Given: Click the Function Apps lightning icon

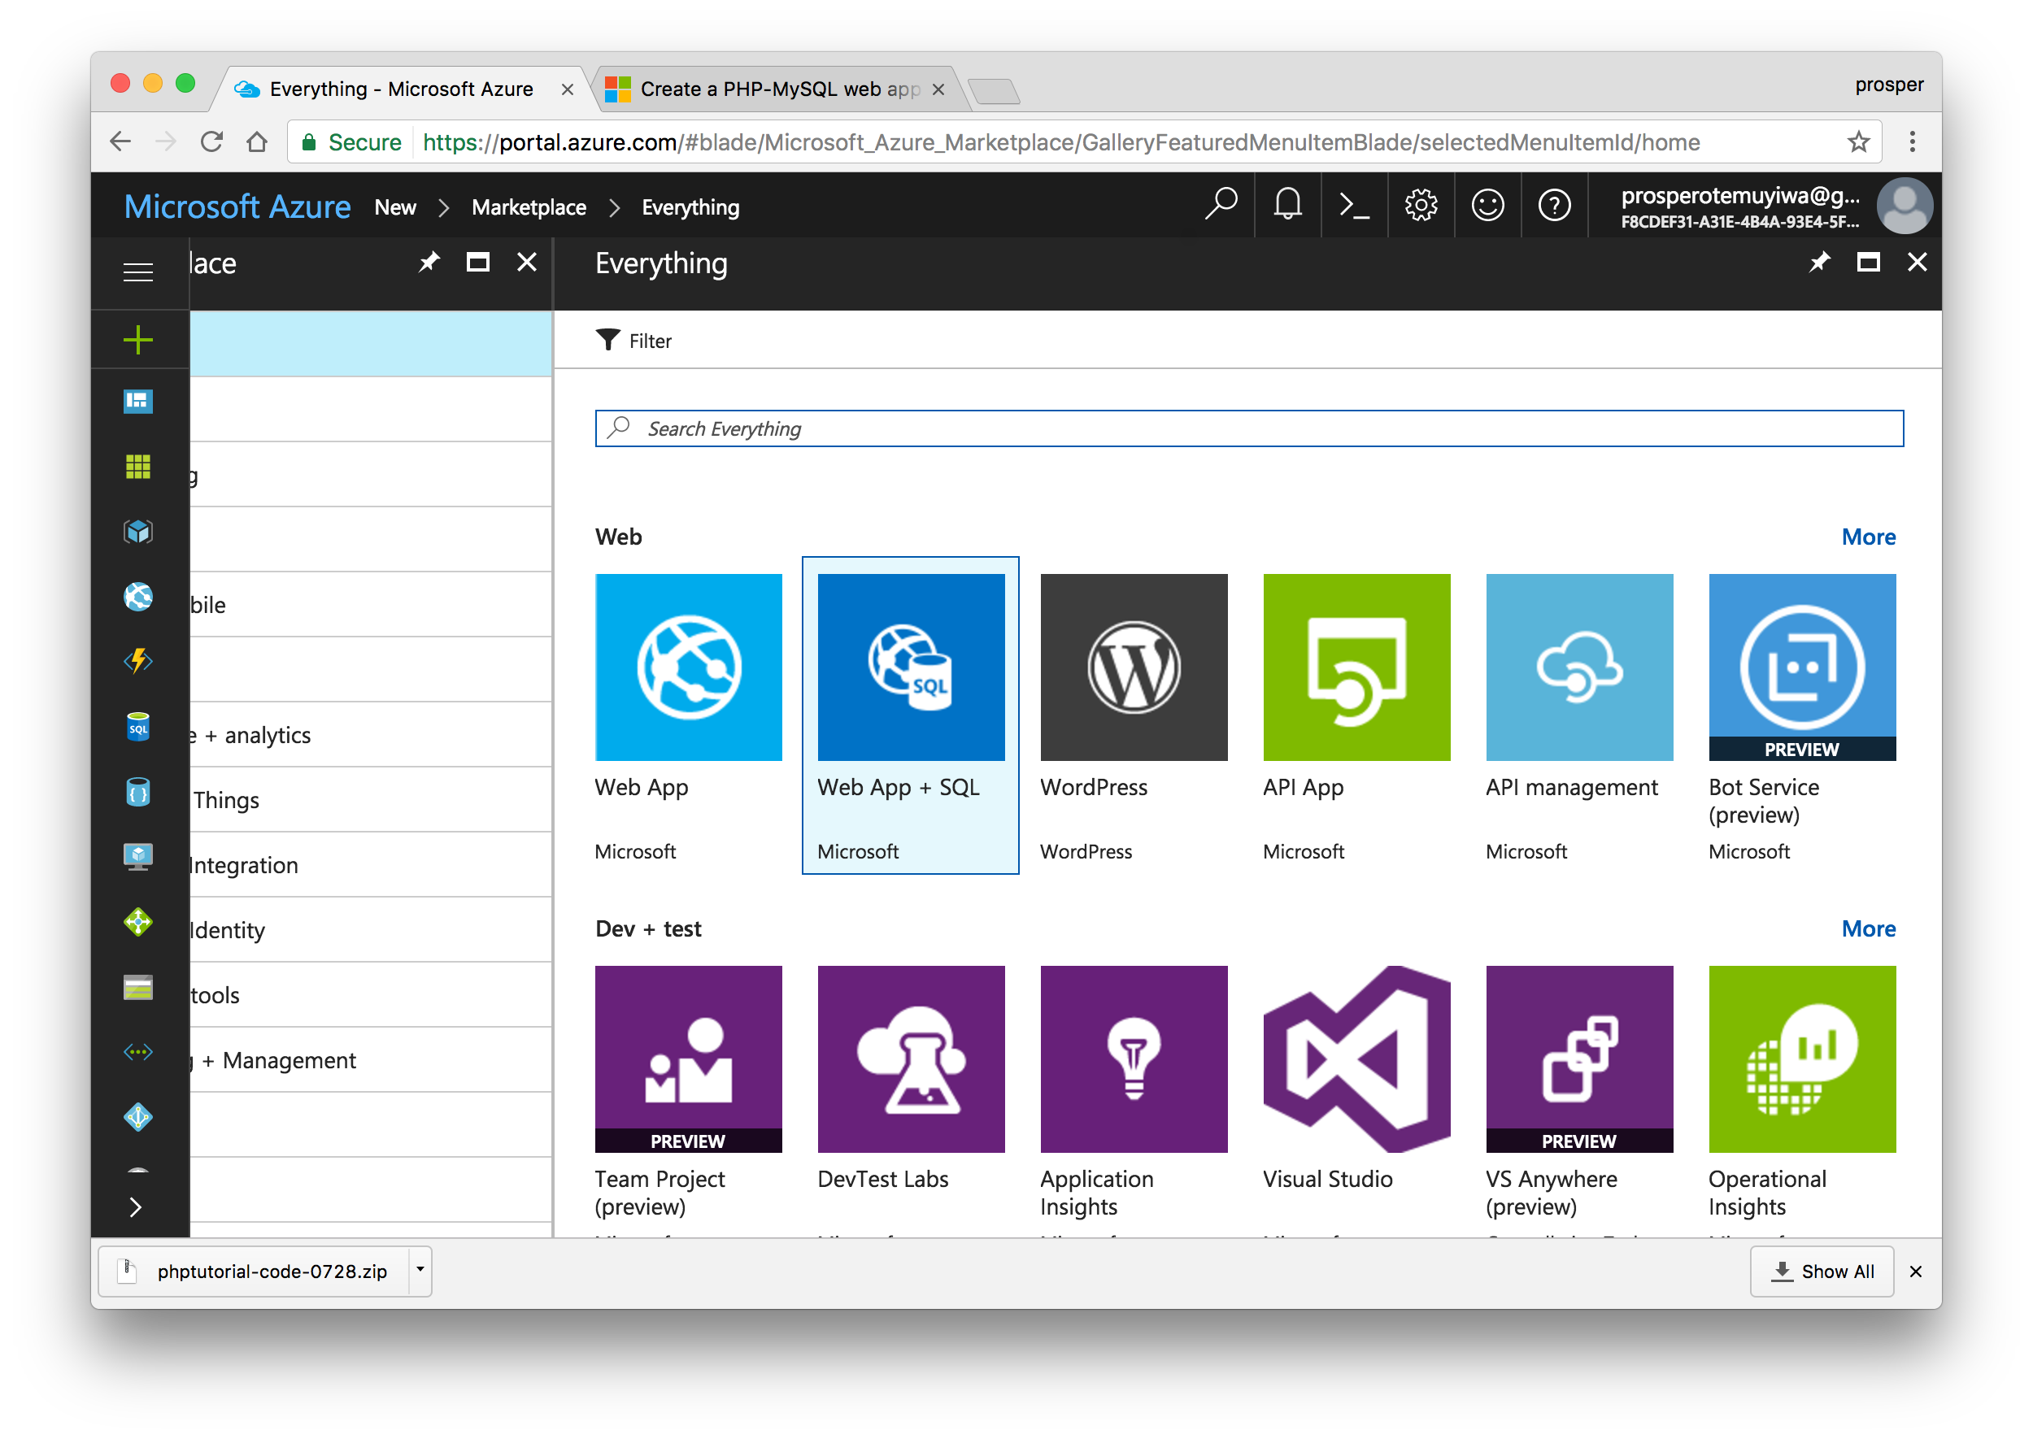Looking at the screenshot, I should [x=137, y=661].
